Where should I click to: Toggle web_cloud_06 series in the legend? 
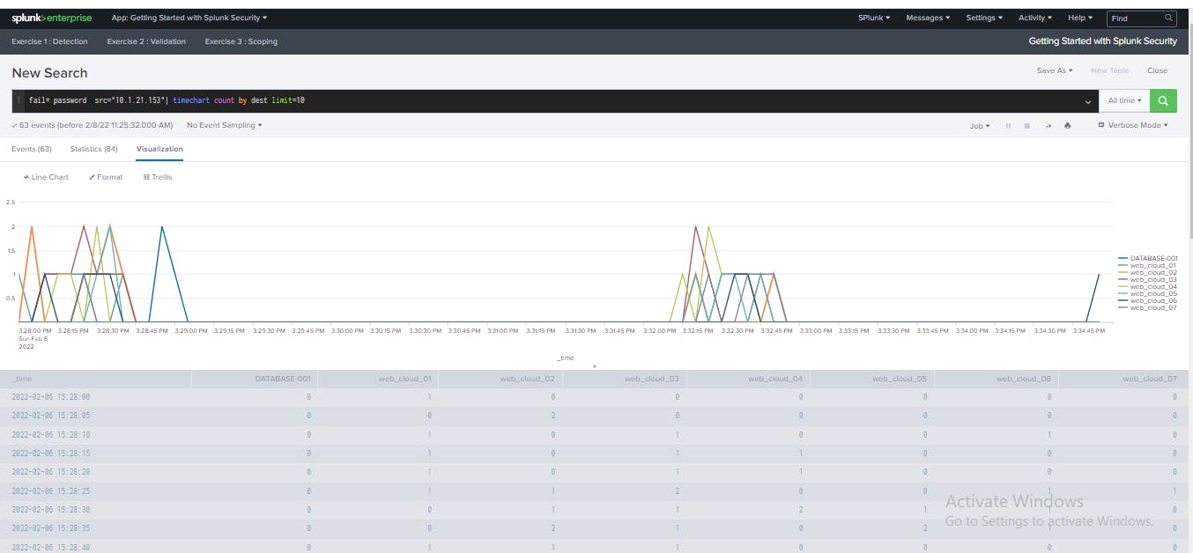pos(1147,300)
